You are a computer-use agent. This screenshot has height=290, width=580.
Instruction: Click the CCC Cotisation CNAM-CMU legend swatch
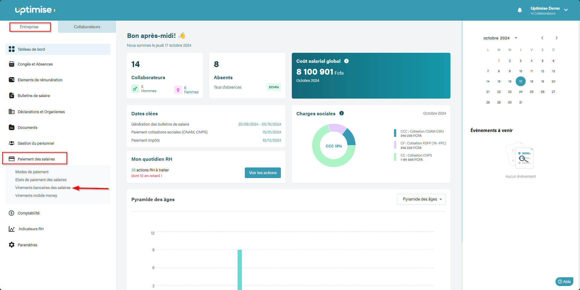395,133
